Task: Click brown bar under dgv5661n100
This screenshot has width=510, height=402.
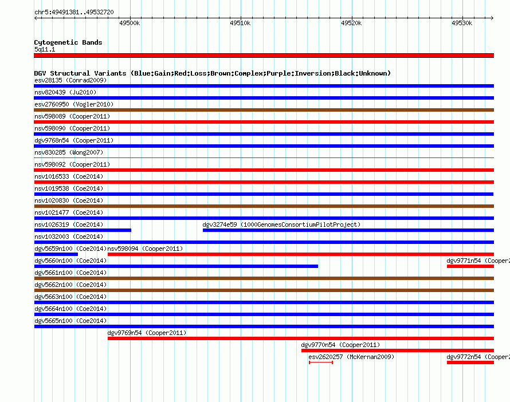Action: coord(264,278)
